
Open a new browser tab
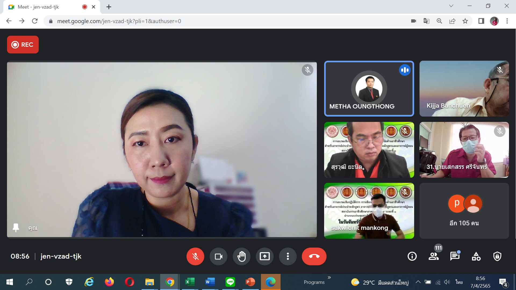(109, 7)
